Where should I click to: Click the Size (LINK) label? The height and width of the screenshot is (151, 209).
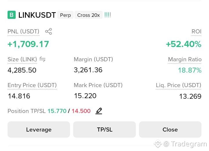pos(22,59)
